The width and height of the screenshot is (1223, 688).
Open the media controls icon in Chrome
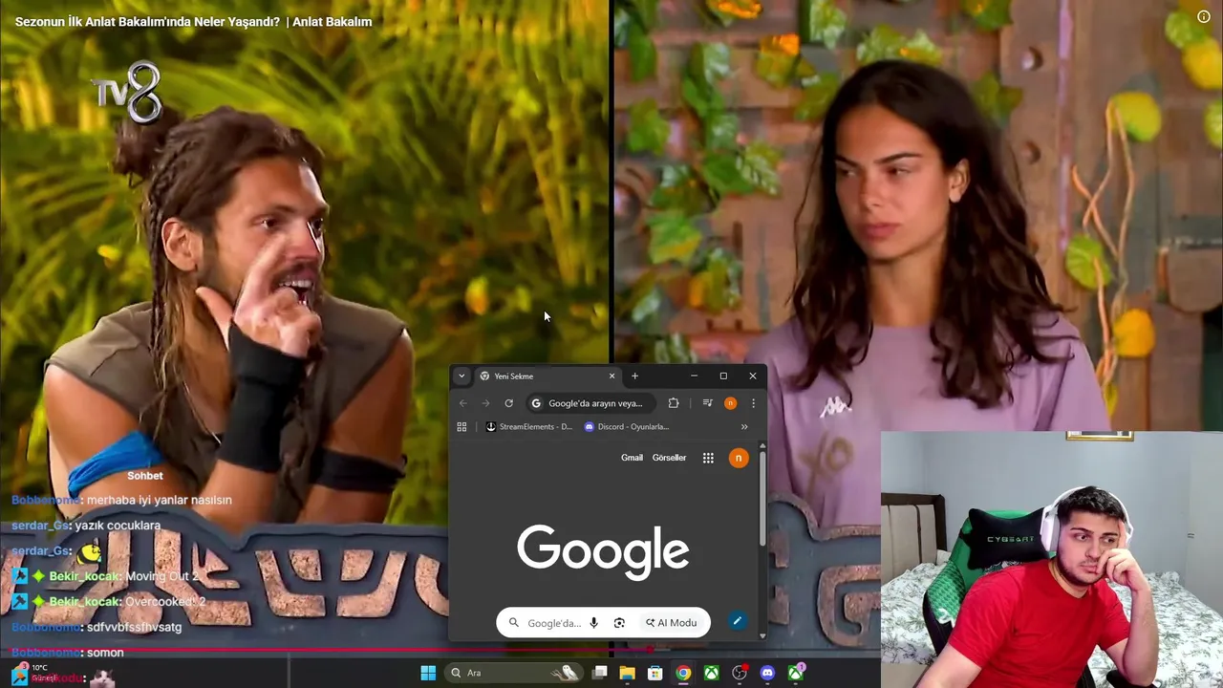707,403
